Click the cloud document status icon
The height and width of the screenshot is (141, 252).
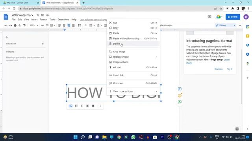tap(48, 15)
